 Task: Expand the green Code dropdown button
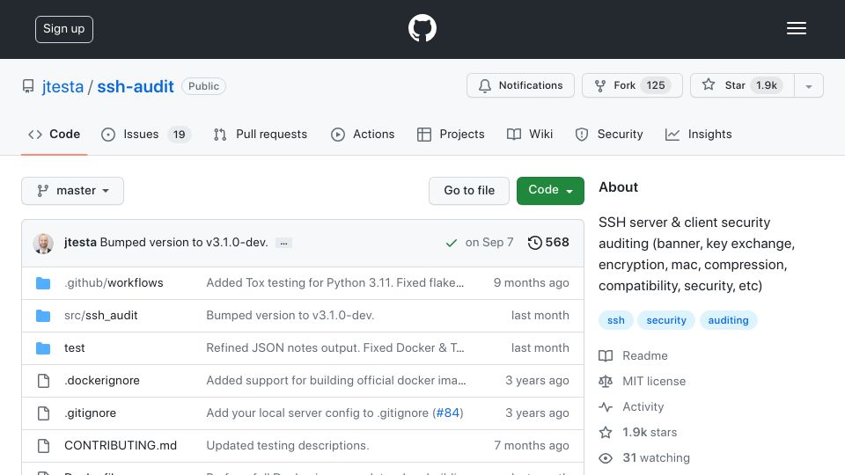(x=550, y=191)
